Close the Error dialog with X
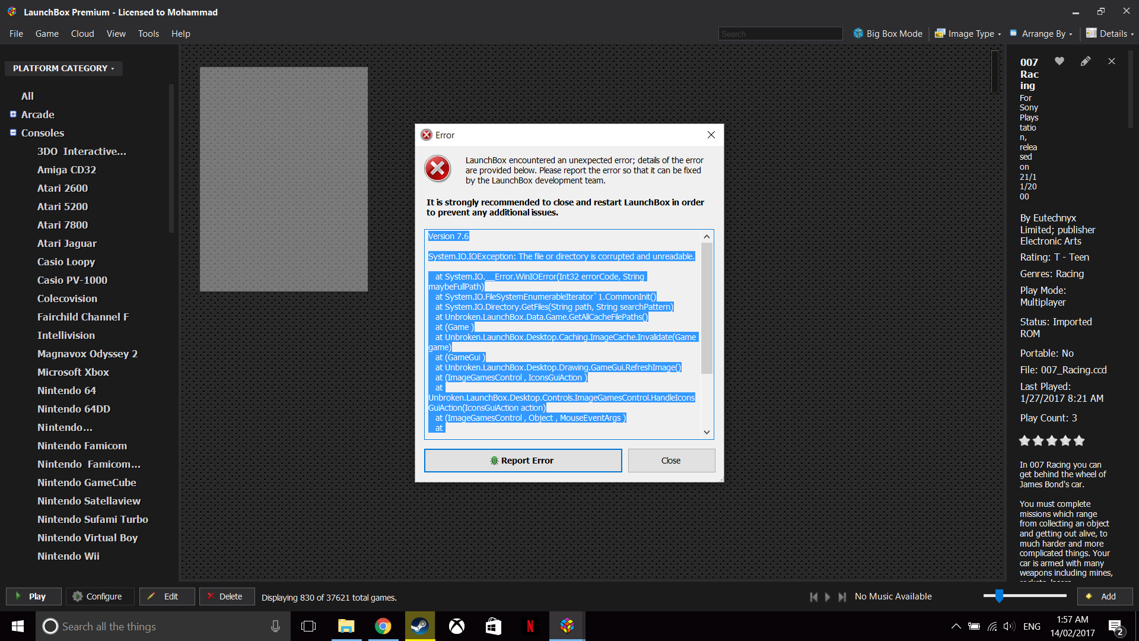Image resolution: width=1139 pixels, height=641 pixels. click(711, 135)
